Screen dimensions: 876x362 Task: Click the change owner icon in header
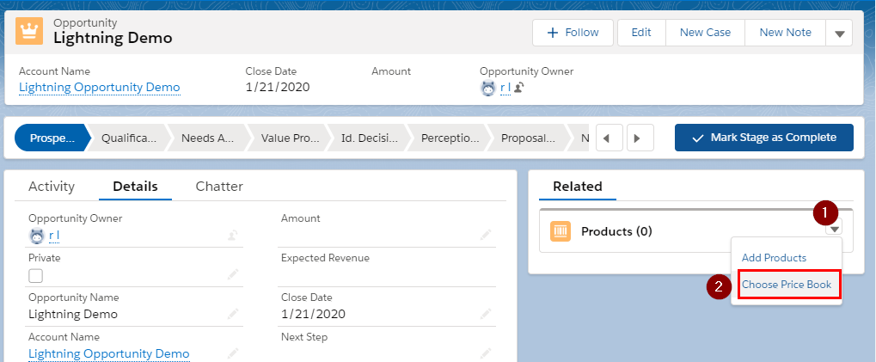518,88
